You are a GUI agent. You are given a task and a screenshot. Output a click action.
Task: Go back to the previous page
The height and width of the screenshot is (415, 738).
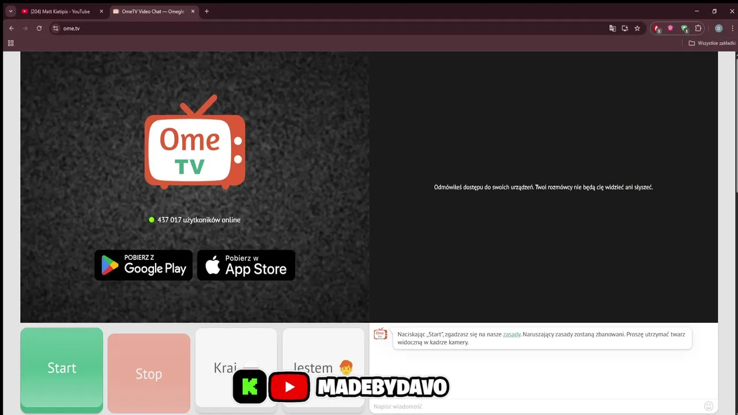point(11,28)
